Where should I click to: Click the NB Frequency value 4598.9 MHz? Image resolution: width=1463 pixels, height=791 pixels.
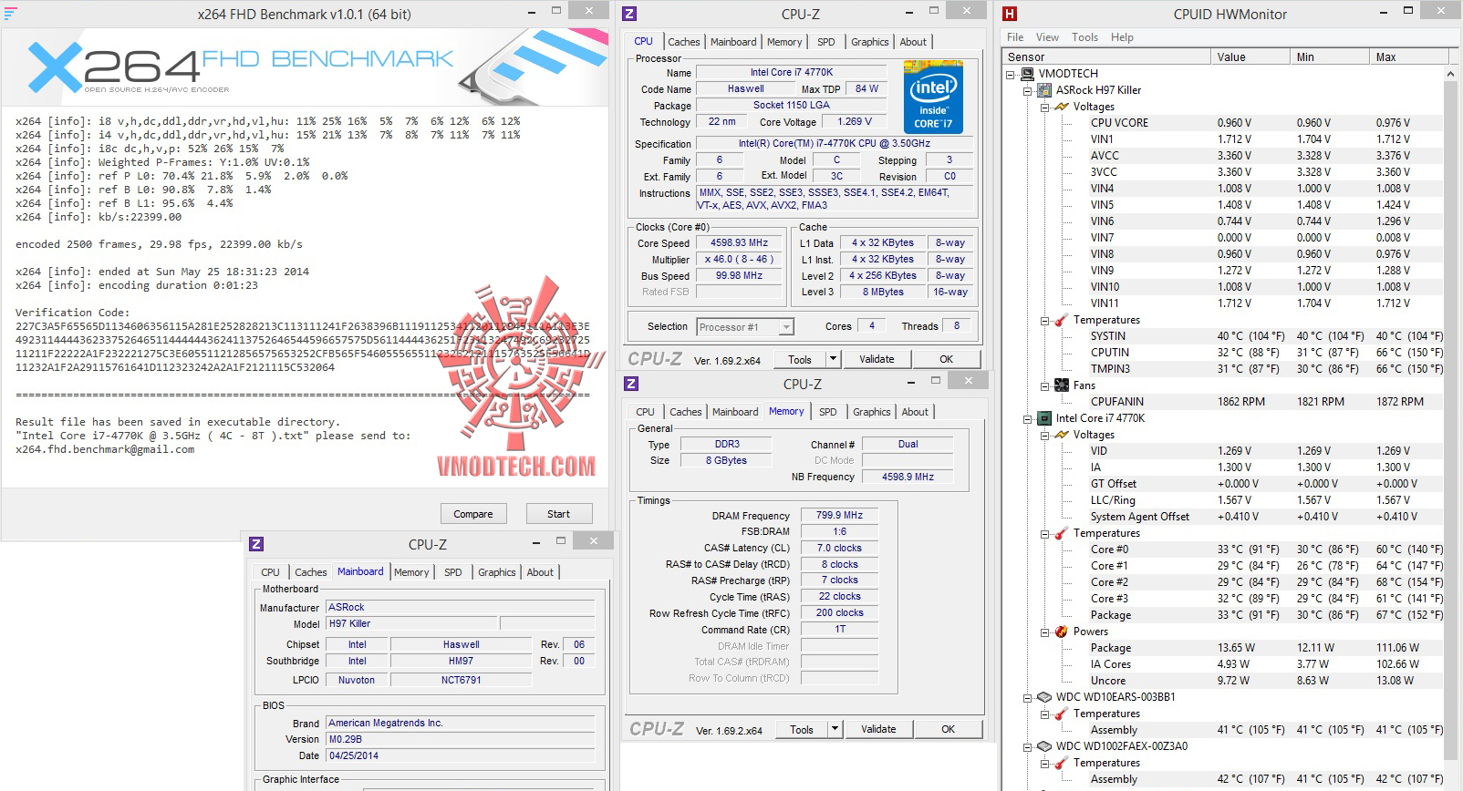click(x=908, y=477)
